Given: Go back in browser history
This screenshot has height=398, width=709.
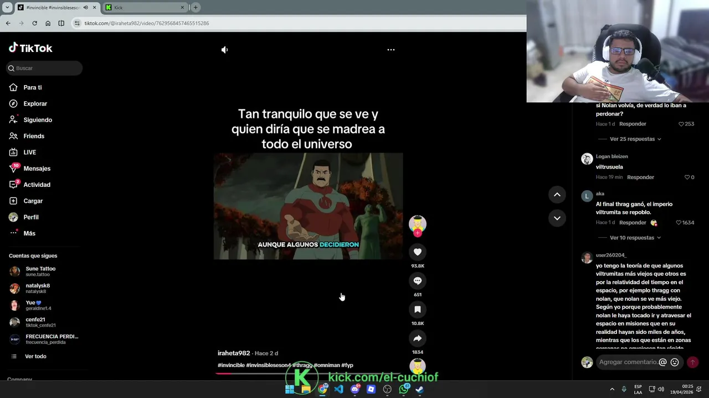Looking at the screenshot, I should tap(8, 23).
